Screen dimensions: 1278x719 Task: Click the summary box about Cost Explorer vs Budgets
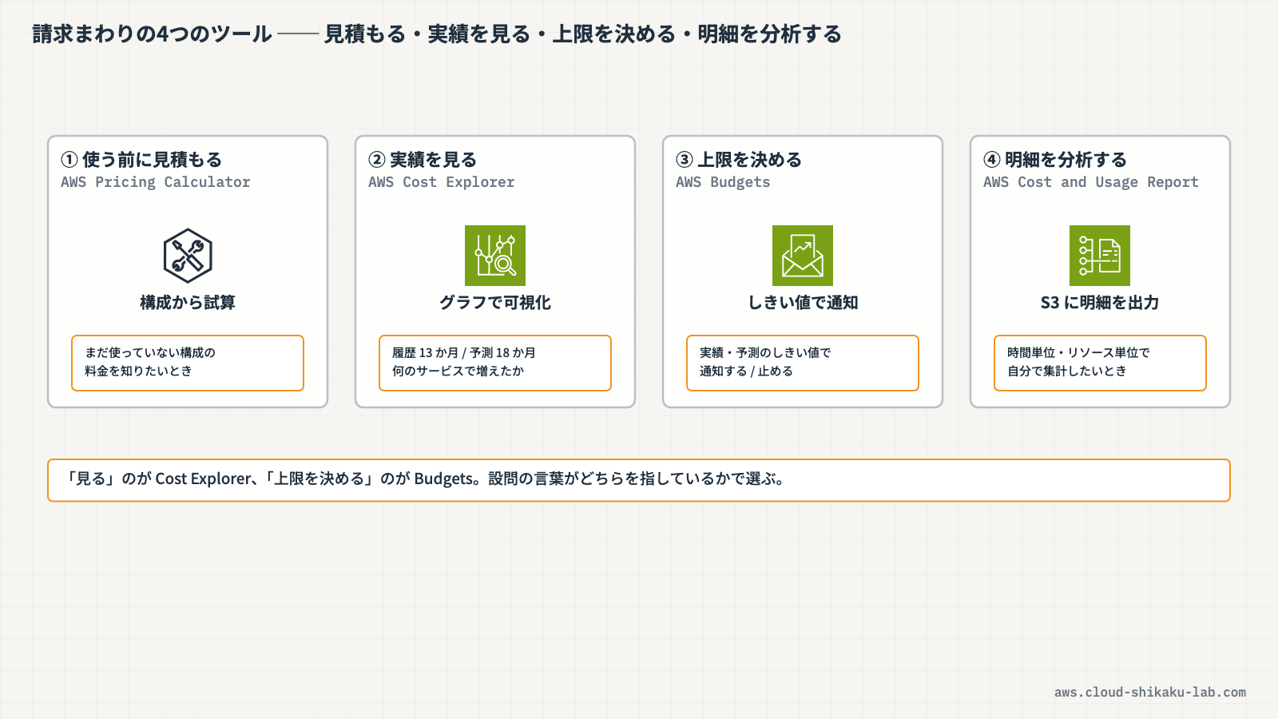tap(639, 480)
